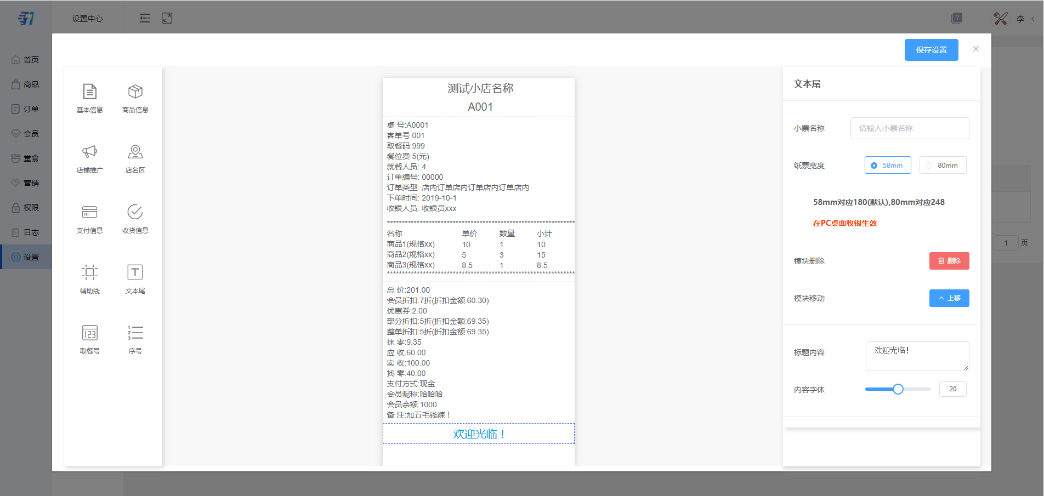Add the 辅助线 module
This screenshot has height=496, width=1044.
pyautogui.click(x=90, y=279)
